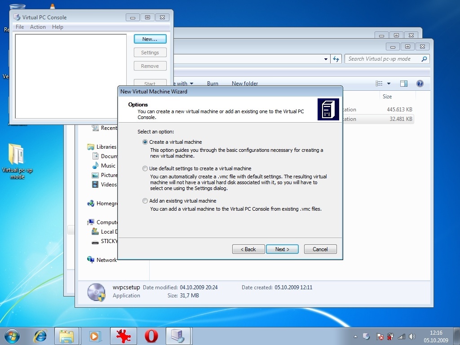The width and height of the screenshot is (460, 345).
Task: Open Internet Explorer from the taskbar
Action: point(40,336)
